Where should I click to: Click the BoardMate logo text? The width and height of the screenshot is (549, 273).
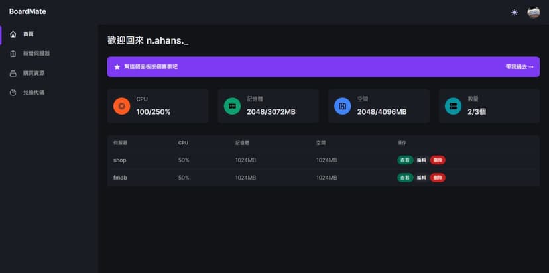(x=28, y=11)
